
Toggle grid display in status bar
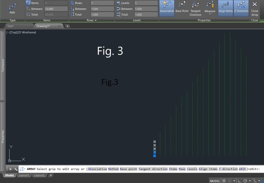pyautogui.click(x=224, y=181)
